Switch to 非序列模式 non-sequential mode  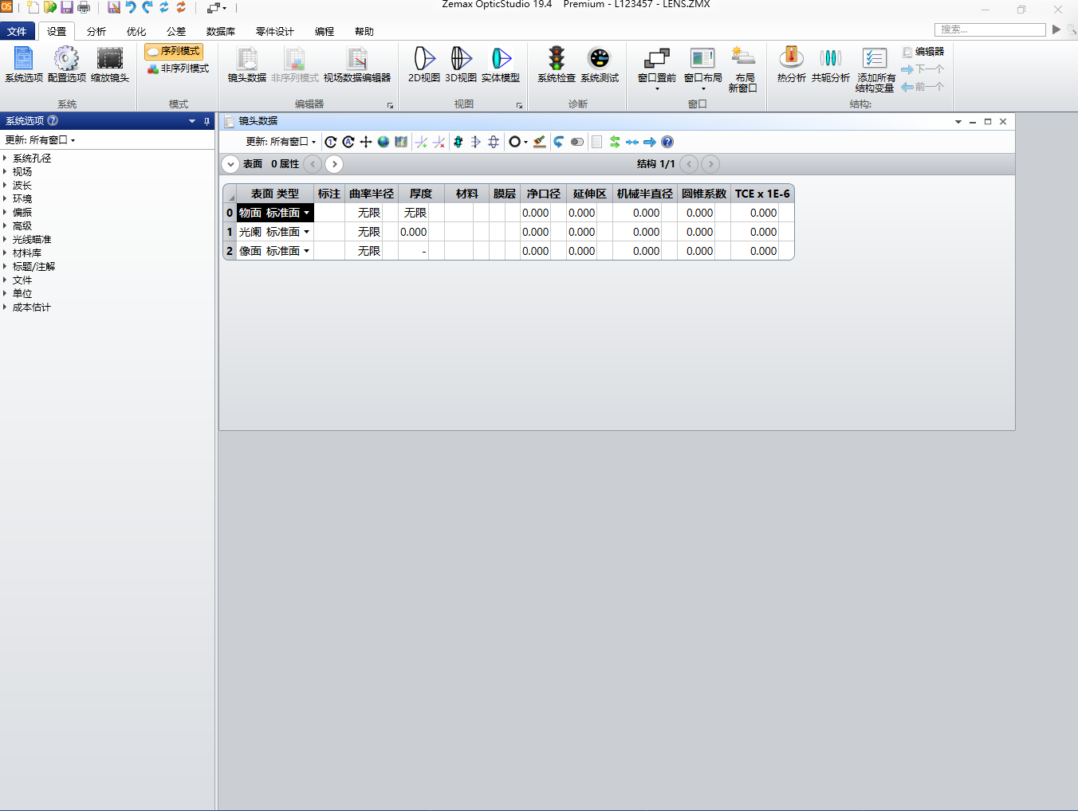pyautogui.click(x=178, y=69)
